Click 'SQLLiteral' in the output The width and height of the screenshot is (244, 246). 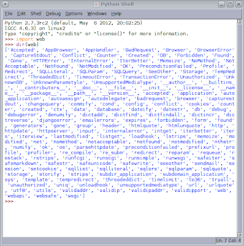(53, 71)
